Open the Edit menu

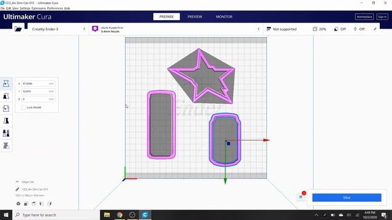pyautogui.click(x=9, y=8)
